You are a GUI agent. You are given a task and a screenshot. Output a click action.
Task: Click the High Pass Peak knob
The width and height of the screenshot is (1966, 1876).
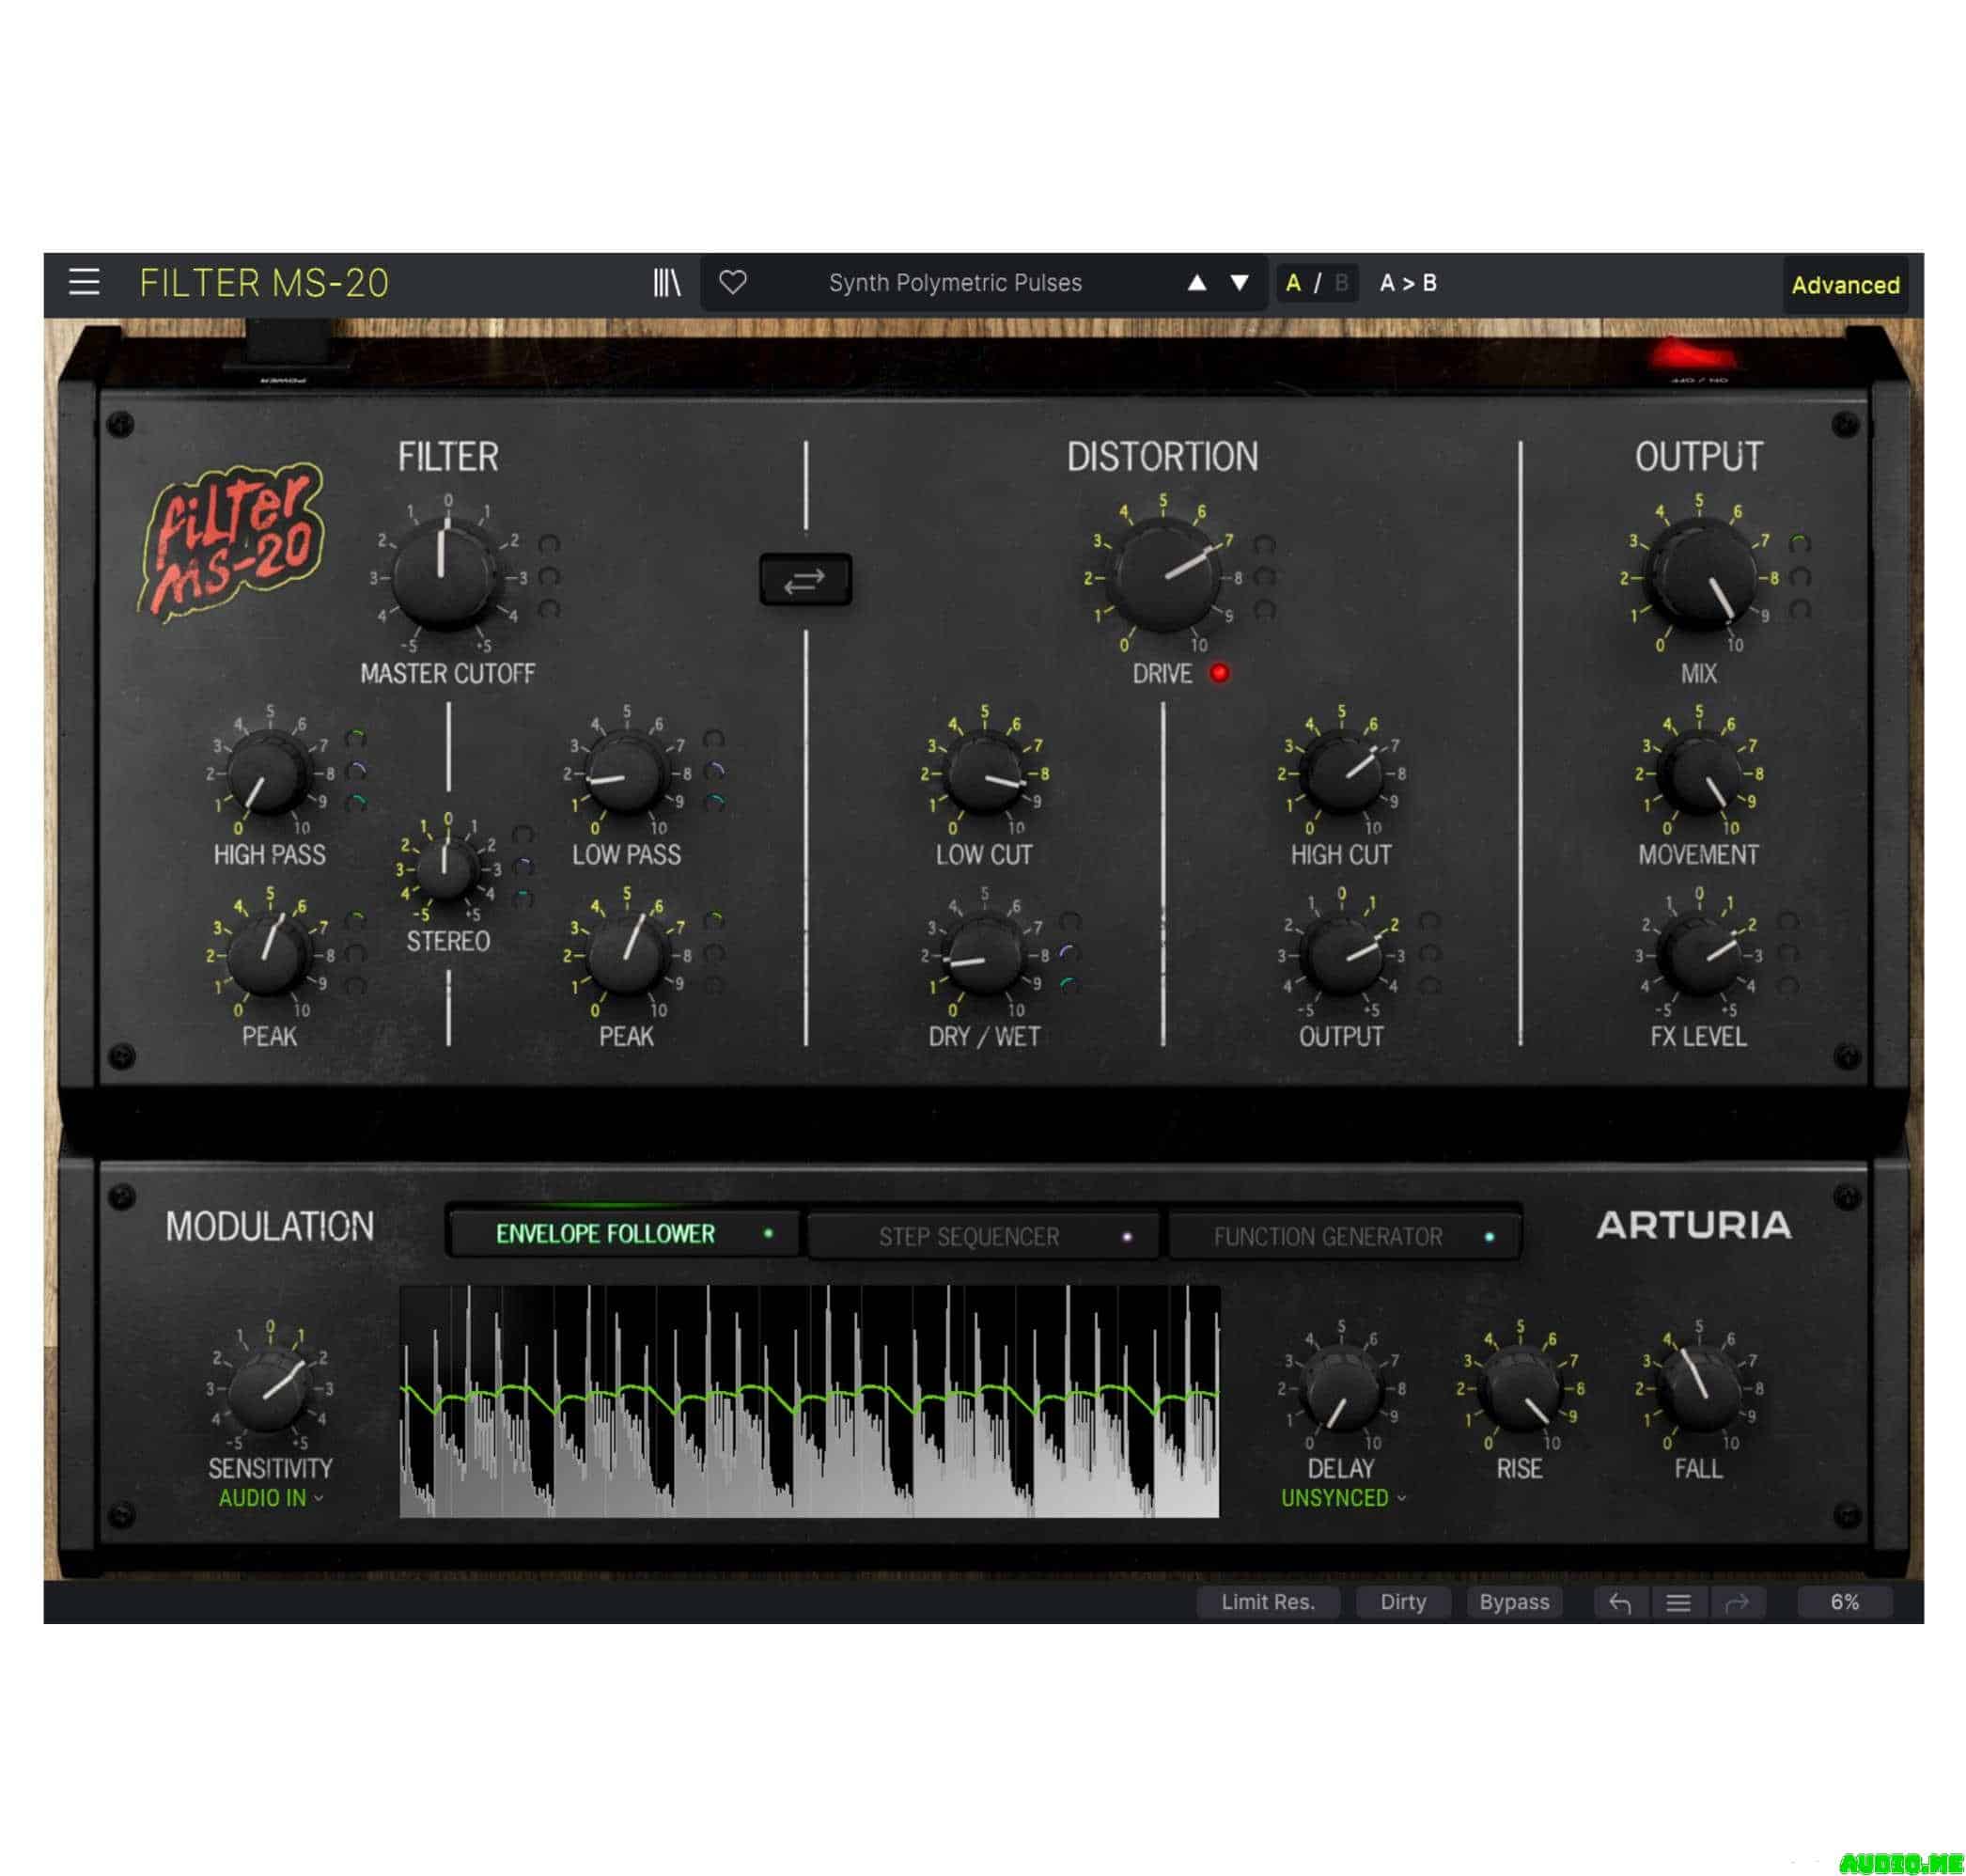tap(268, 955)
